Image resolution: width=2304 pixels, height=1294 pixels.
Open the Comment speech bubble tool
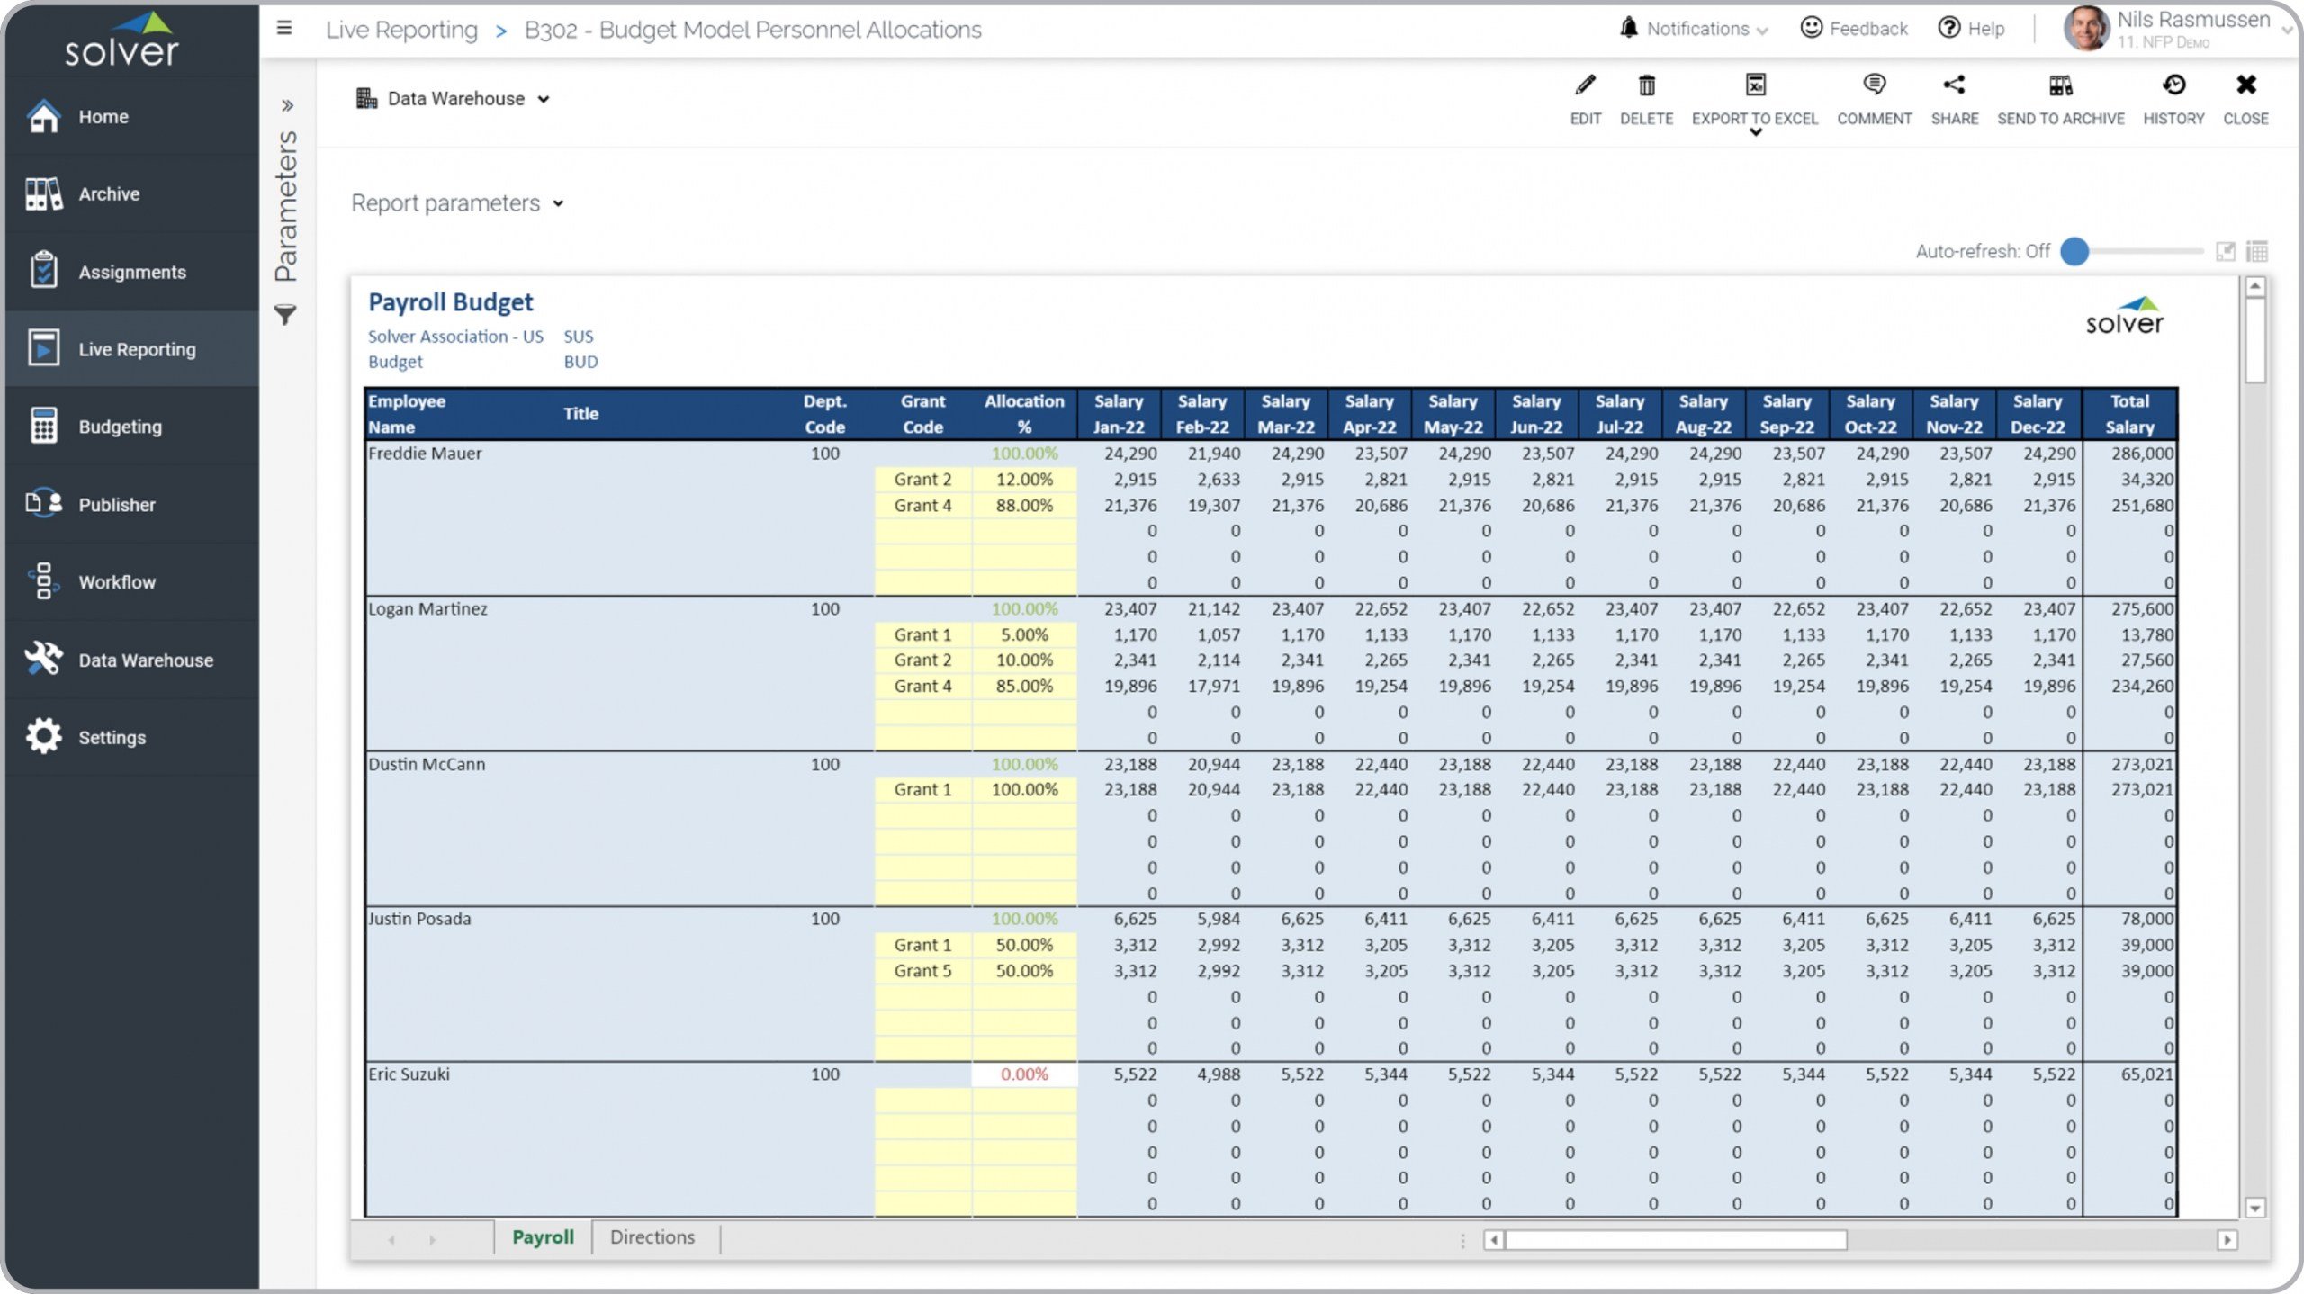point(1874,86)
